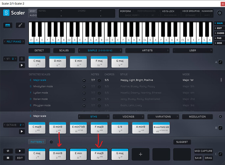Viewport: 225px width, 165px height.
Task: Switch to CHORD tab
Action: 219,33
